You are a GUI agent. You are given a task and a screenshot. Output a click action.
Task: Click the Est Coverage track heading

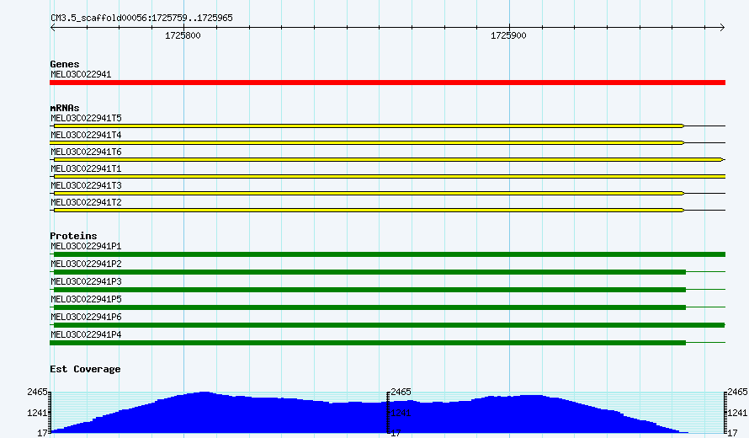(85, 369)
